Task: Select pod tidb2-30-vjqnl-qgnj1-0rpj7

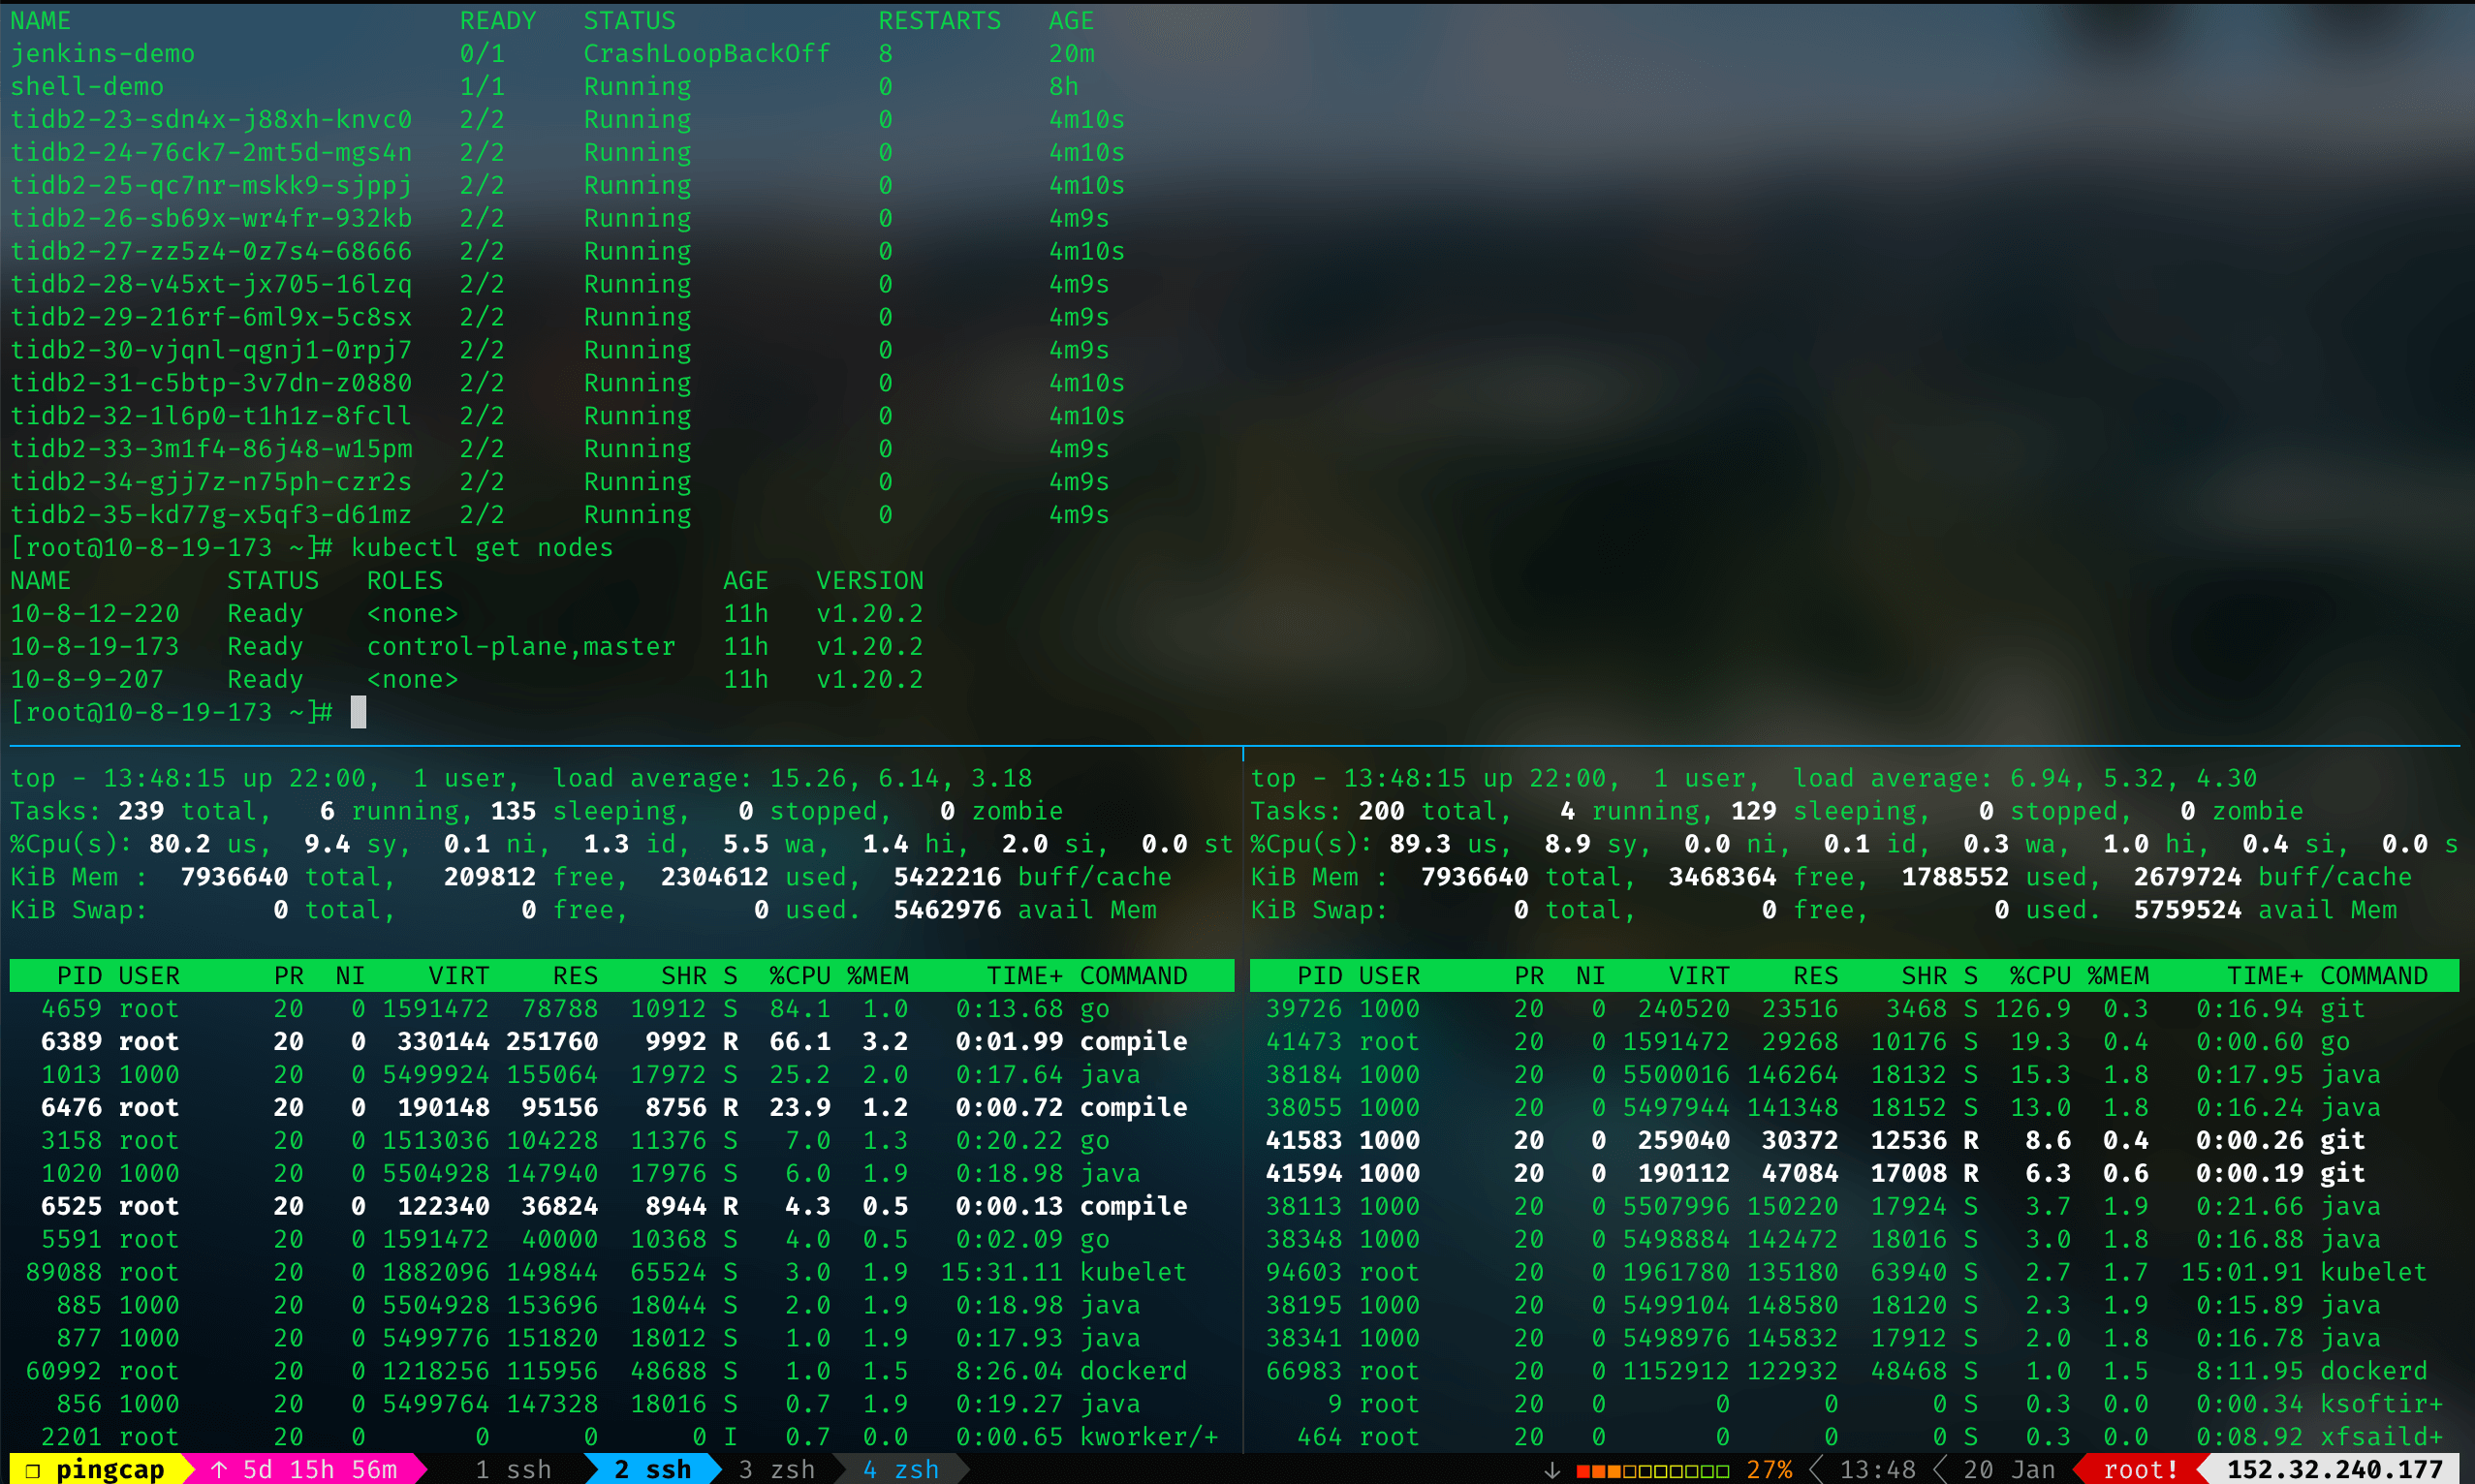Action: [x=211, y=350]
